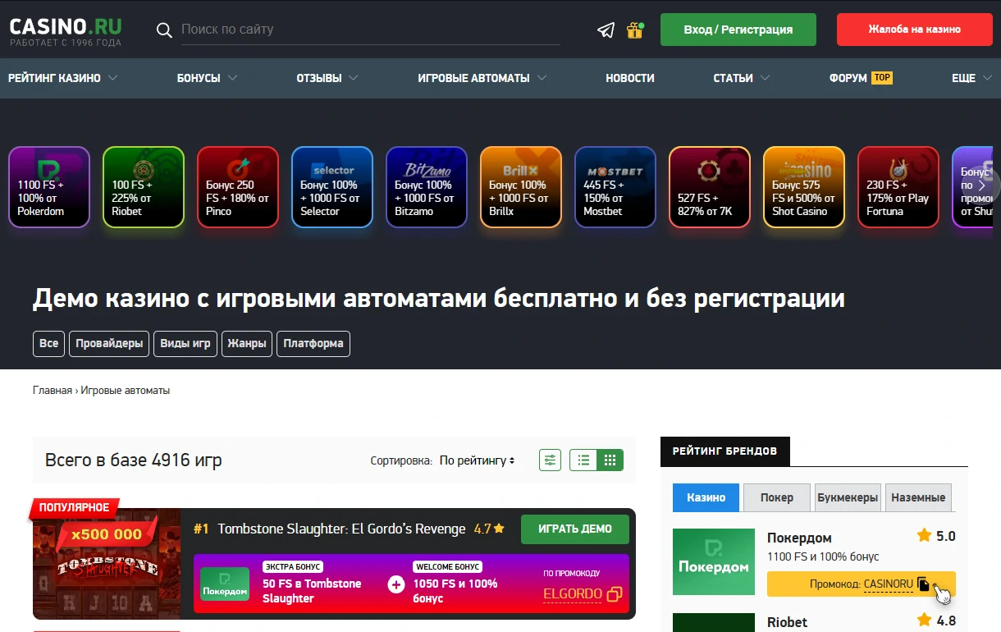The width and height of the screenshot is (1001, 632).
Task: Open the Bitzamo bonus card
Action: [427, 187]
